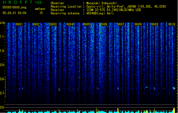Click the bright meteor echo below 0610
This screenshot has width=178, height=113.
click(x=174, y=88)
